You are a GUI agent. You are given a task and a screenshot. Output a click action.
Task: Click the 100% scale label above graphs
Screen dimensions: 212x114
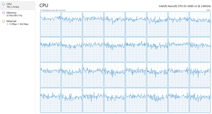pos(208,10)
